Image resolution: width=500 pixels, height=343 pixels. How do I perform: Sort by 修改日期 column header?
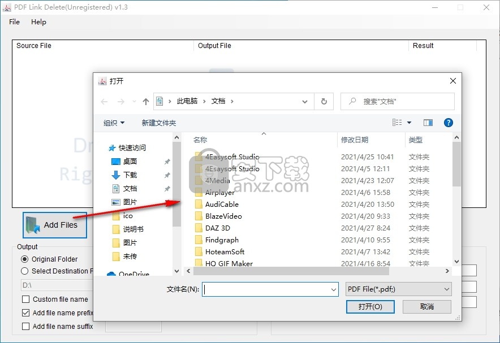[x=355, y=140]
